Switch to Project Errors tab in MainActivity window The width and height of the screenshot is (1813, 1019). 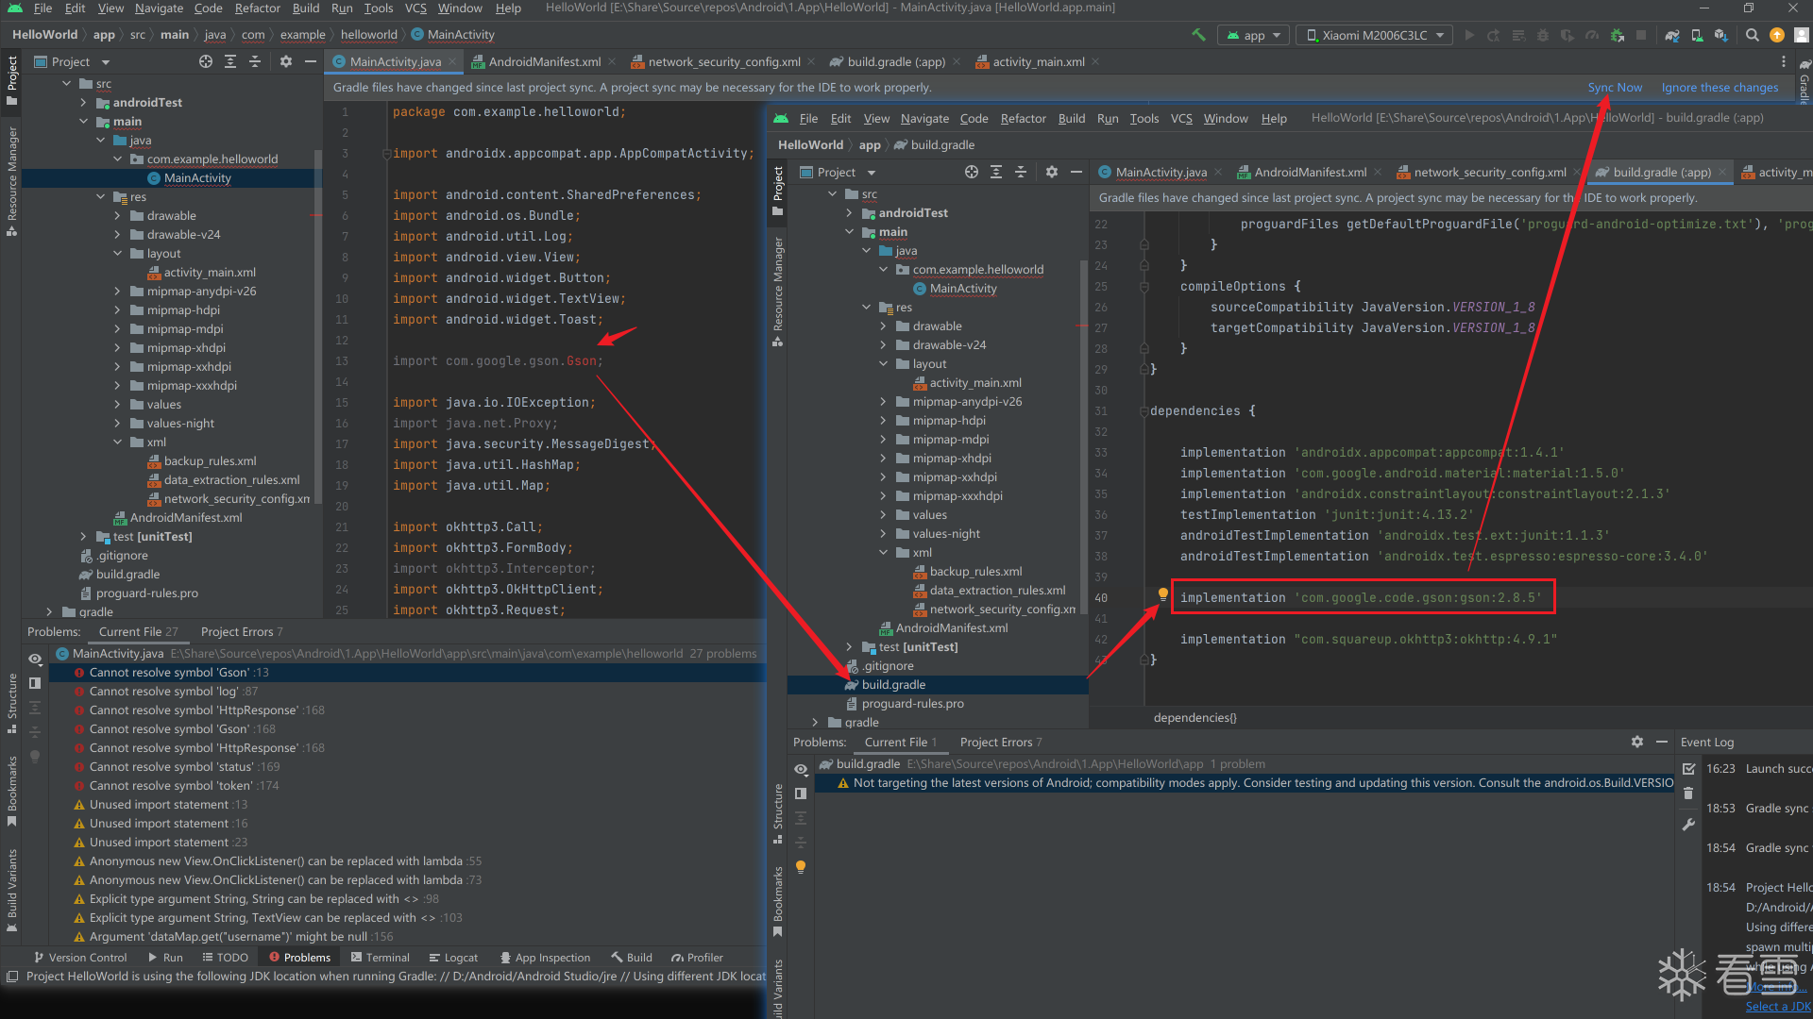[241, 631]
